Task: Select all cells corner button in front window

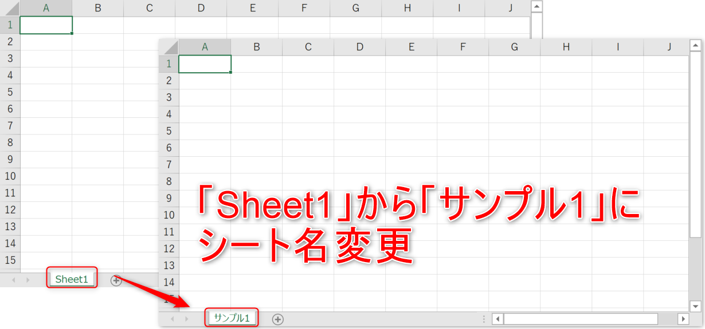Action: [169, 47]
